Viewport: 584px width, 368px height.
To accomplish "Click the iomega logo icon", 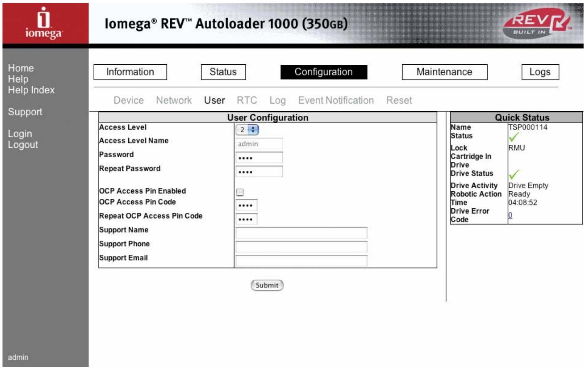I will [44, 23].
